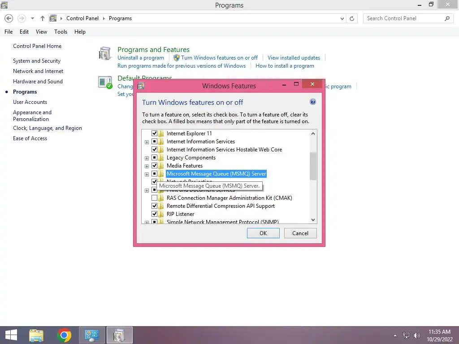Viewport: 459px width, 344px height.
Task: Open the Edit menu
Action: [x=24, y=32]
